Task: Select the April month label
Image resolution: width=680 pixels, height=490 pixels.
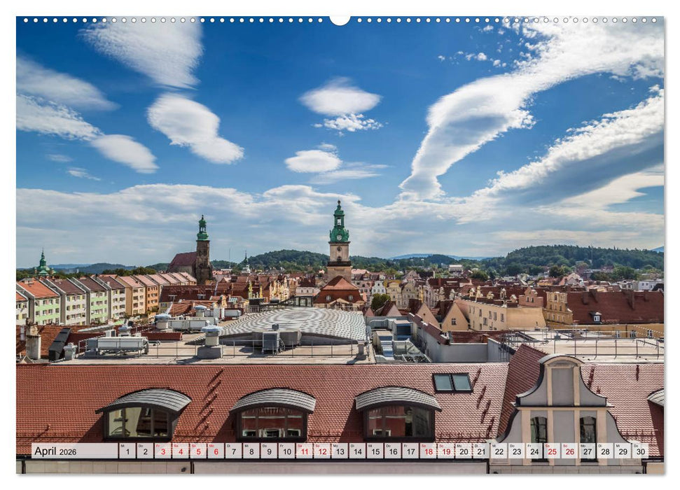Action: 46,451
